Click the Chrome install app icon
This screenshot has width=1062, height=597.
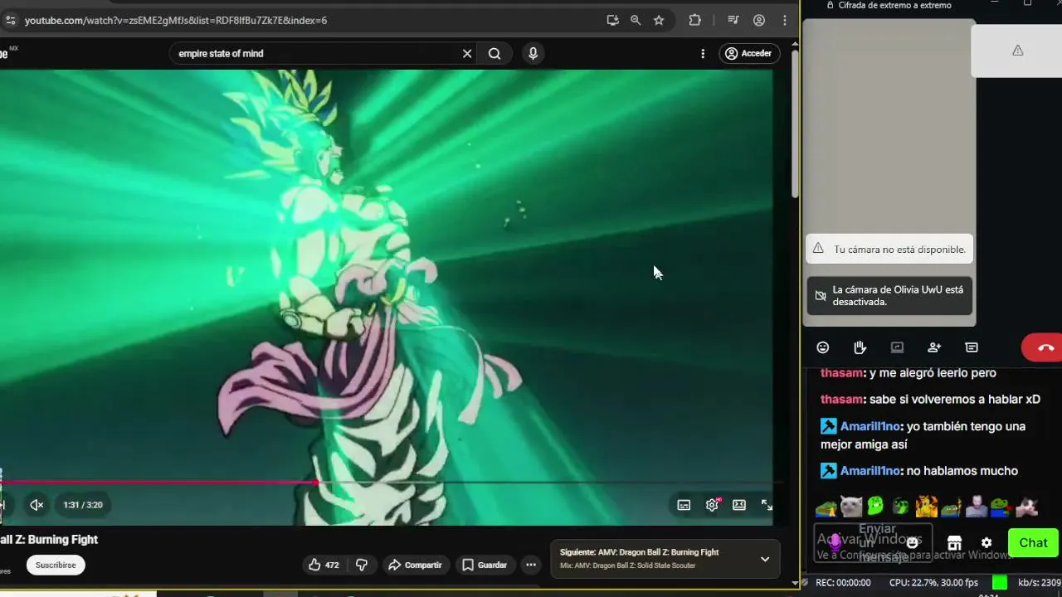coord(612,20)
